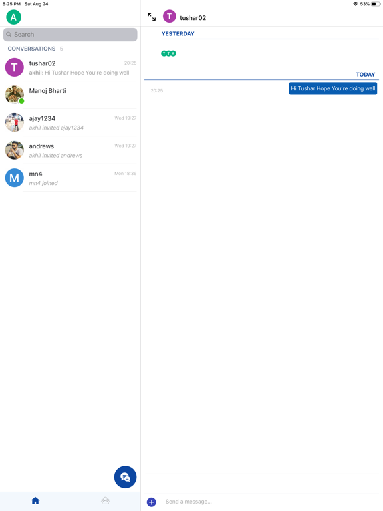383x511 pixels.
Task: Switch to the Home tab
Action: tap(35, 500)
